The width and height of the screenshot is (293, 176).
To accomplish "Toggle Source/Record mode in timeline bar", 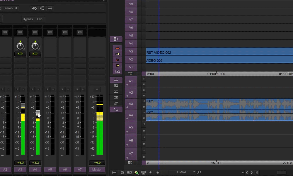I will (x=129, y=172).
